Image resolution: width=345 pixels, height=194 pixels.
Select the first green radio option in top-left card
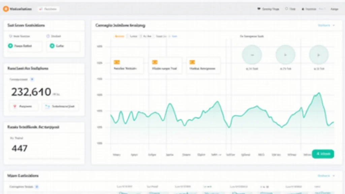[x=10, y=46]
